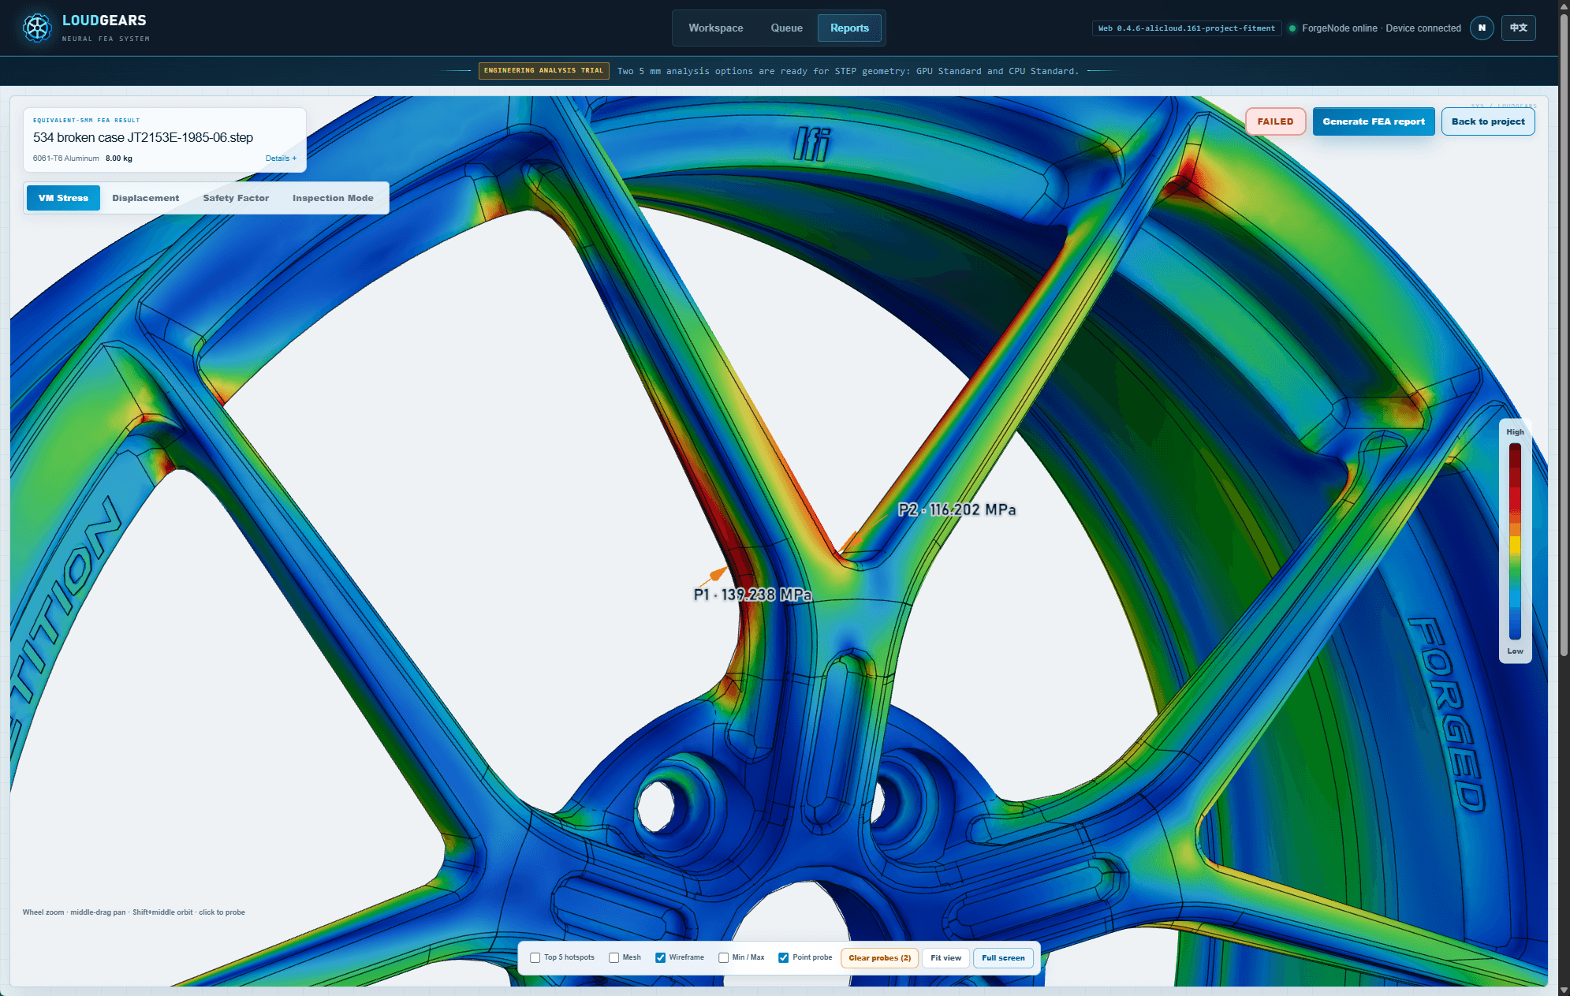Click the P2 116.202 MPa probe label
This screenshot has height=996, width=1570.
(x=957, y=509)
